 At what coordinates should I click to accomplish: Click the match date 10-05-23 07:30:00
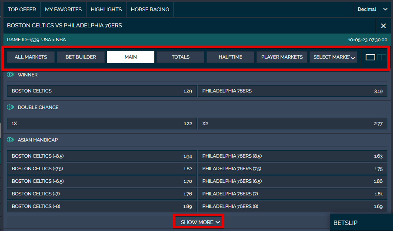point(367,40)
